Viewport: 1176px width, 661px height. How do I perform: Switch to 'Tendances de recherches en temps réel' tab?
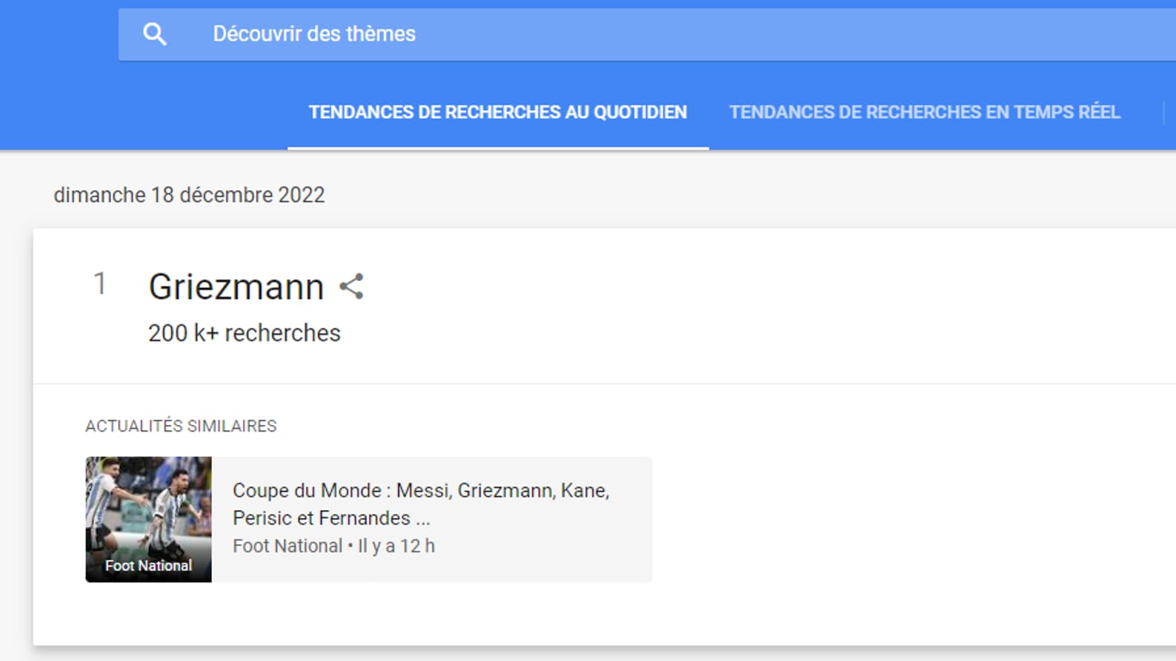(924, 112)
